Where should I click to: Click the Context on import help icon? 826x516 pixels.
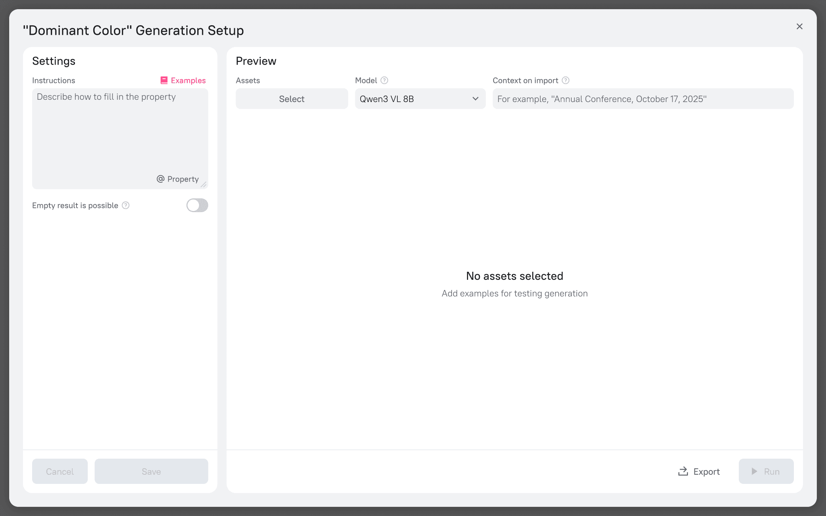[x=566, y=80]
